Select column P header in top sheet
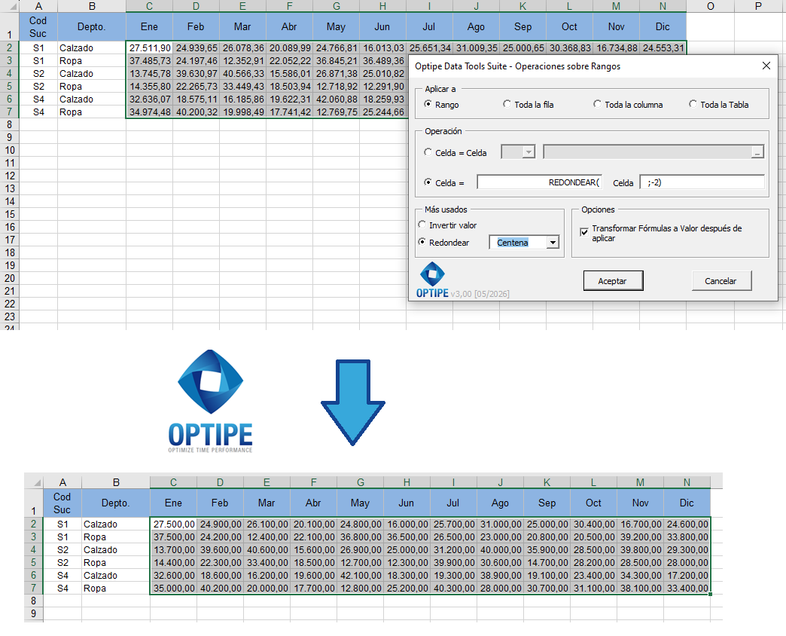Image resolution: width=786 pixels, height=636 pixels. tap(758, 7)
